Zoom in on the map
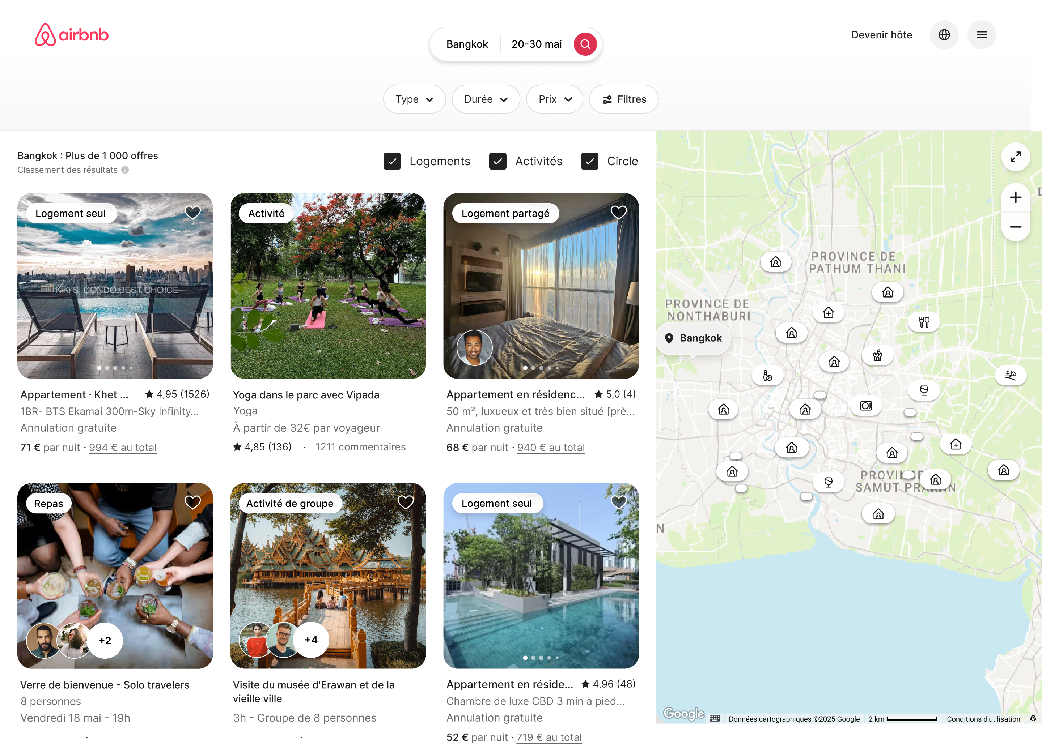The height and width of the screenshot is (744, 1042). (x=1016, y=197)
